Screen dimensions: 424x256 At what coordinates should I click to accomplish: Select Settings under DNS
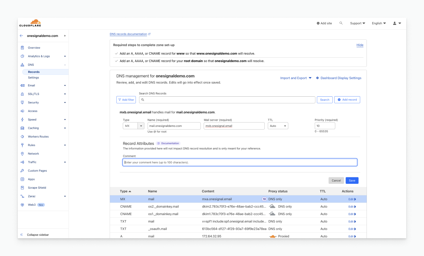[x=34, y=78]
